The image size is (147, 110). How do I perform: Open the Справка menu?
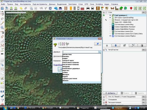(114, 4)
